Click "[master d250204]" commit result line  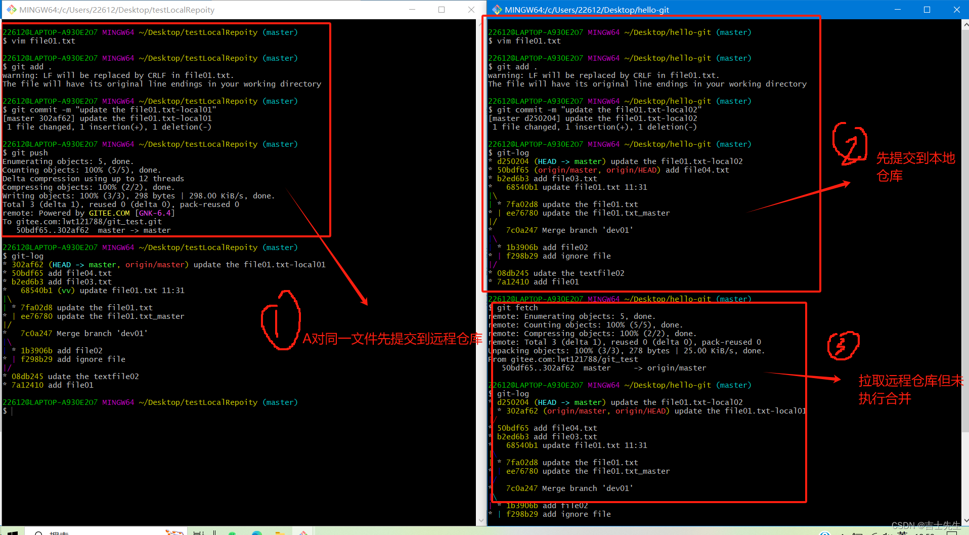593,118
